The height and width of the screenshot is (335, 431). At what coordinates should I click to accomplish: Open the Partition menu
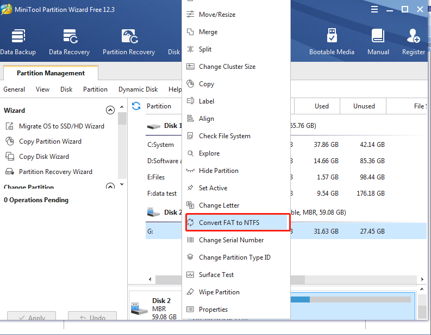(95, 89)
